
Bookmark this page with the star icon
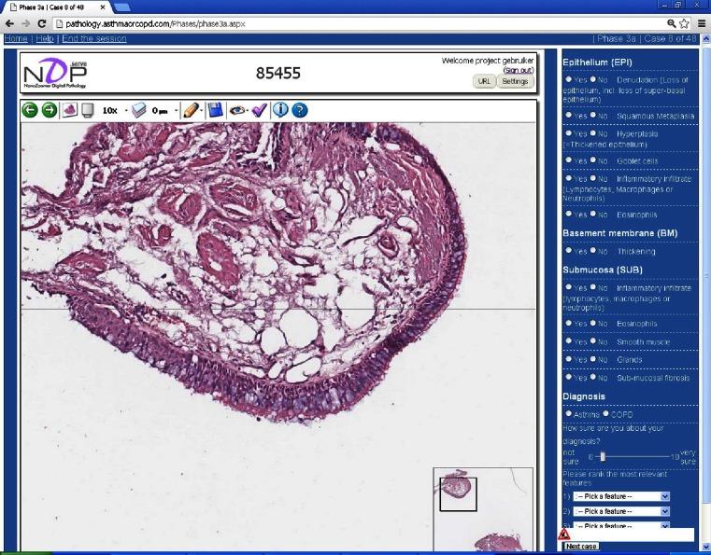point(684,23)
